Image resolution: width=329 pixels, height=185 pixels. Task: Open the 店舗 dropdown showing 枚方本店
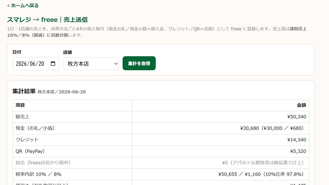click(x=91, y=64)
